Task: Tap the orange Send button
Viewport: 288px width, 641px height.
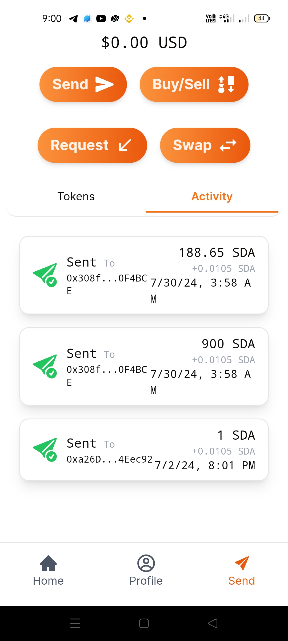Action: click(x=83, y=84)
